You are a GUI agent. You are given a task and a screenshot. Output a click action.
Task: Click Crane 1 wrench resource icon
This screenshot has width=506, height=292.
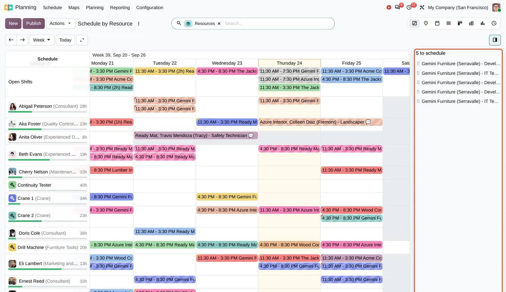[x=12, y=198]
